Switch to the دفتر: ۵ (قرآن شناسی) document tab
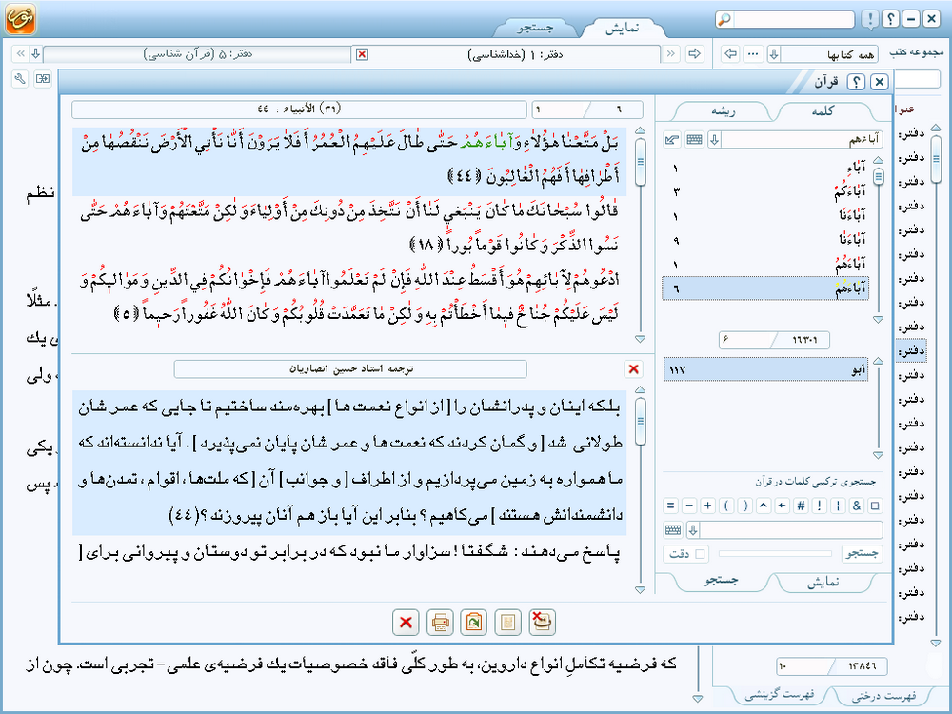952x714 pixels. (197, 54)
